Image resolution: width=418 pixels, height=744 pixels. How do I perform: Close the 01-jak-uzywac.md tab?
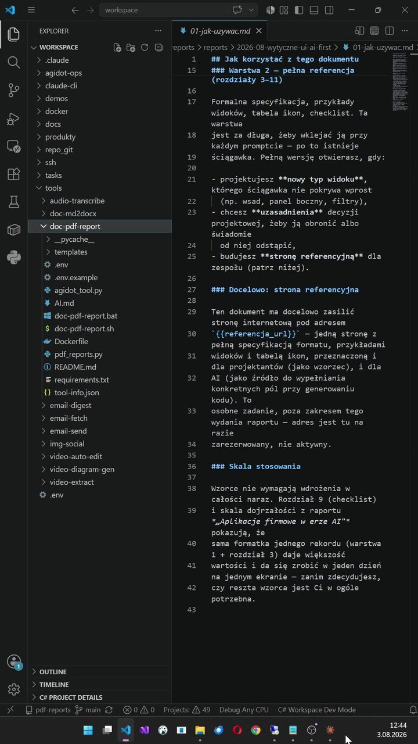[x=258, y=31]
